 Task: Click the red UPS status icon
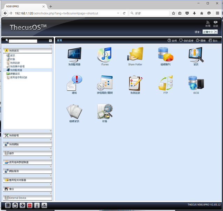pyautogui.click(x=30, y=205)
